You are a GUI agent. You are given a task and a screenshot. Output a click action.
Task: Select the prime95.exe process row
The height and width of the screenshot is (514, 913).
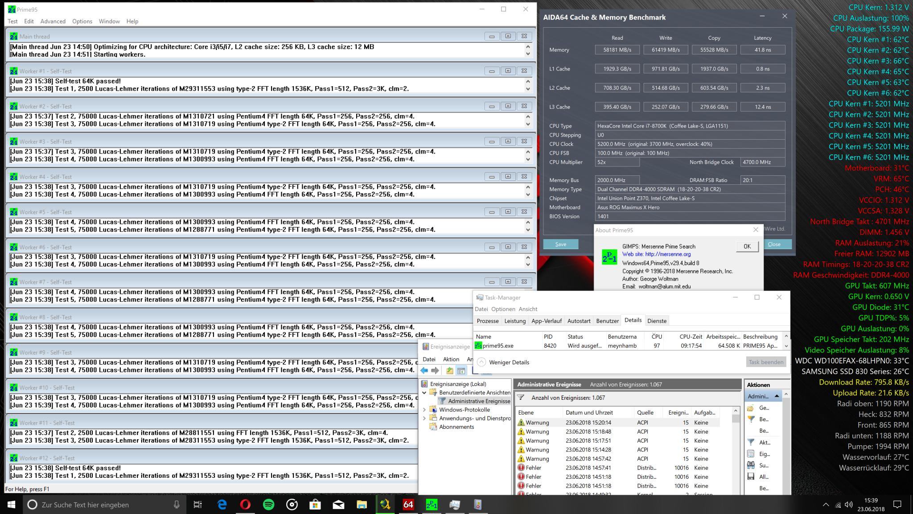coord(628,345)
